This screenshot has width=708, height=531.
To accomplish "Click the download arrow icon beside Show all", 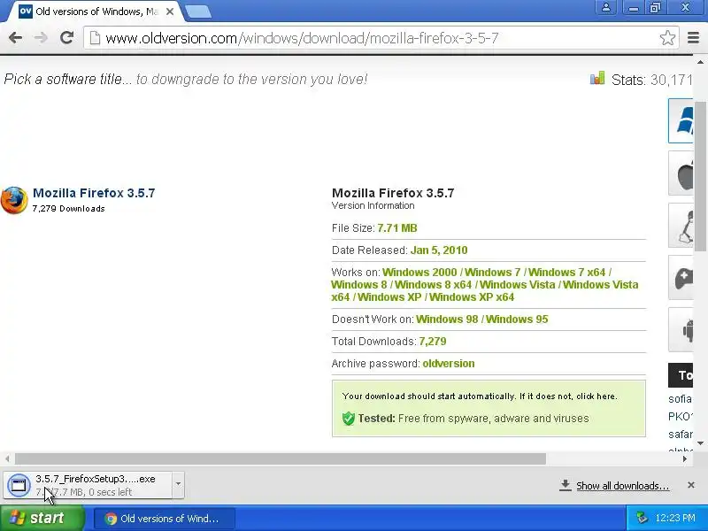I will point(565,485).
